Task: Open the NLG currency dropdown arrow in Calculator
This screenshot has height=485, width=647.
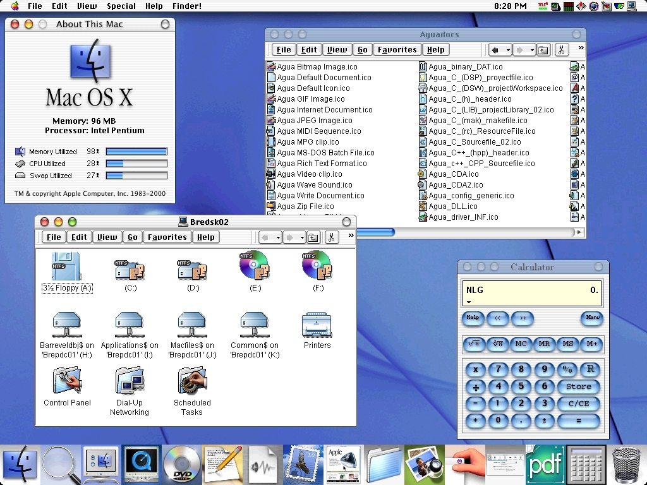Action: point(469,302)
